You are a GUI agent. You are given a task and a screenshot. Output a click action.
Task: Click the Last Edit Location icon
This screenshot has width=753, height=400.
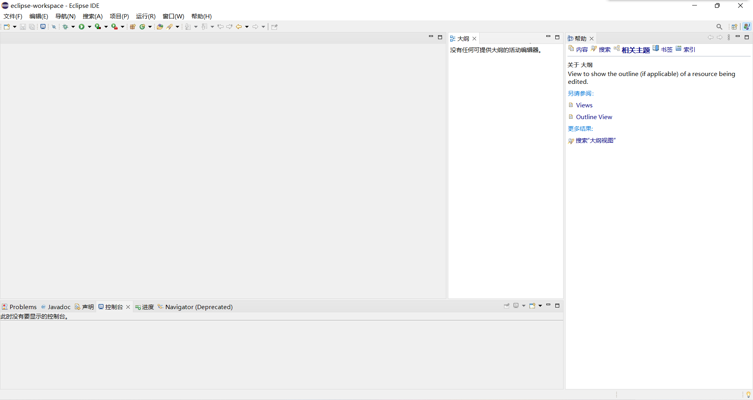[x=220, y=27]
